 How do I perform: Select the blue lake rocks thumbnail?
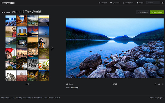[x=11, y=21]
